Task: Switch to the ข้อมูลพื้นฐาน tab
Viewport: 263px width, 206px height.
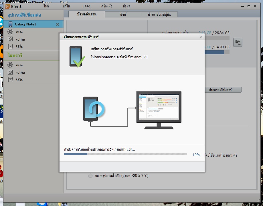Action: (x=87, y=14)
